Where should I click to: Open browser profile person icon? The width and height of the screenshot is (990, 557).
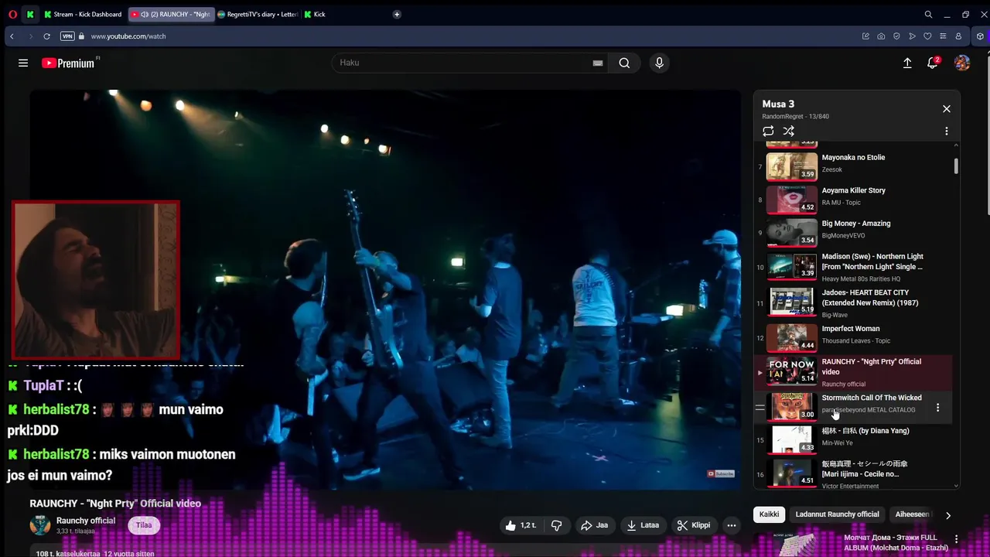[x=958, y=36]
